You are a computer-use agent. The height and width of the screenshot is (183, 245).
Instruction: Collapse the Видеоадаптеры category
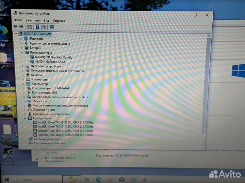(x=22, y=53)
